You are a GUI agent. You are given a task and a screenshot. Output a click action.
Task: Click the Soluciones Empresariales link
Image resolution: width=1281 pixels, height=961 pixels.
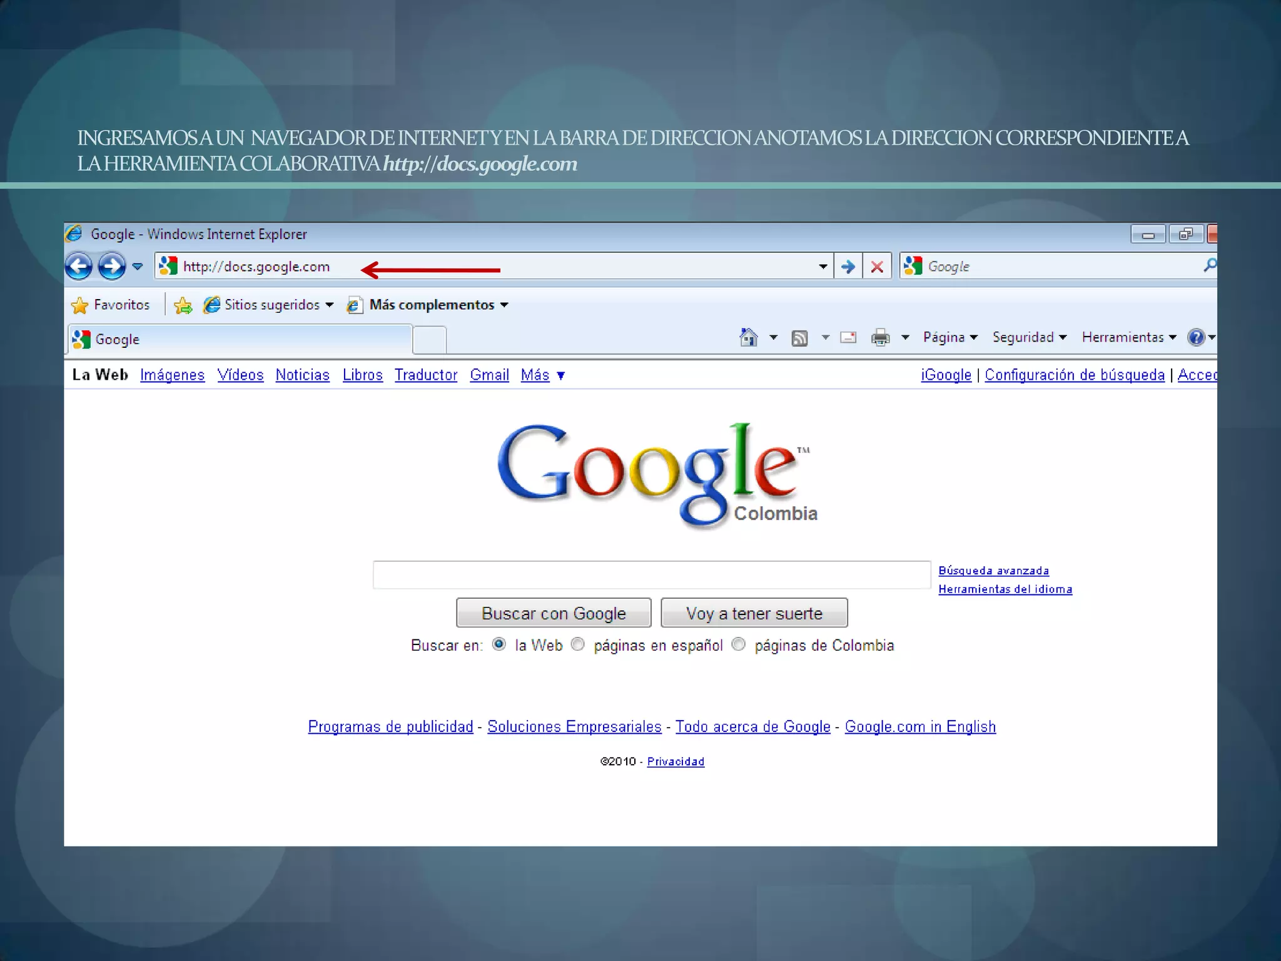[x=574, y=726]
